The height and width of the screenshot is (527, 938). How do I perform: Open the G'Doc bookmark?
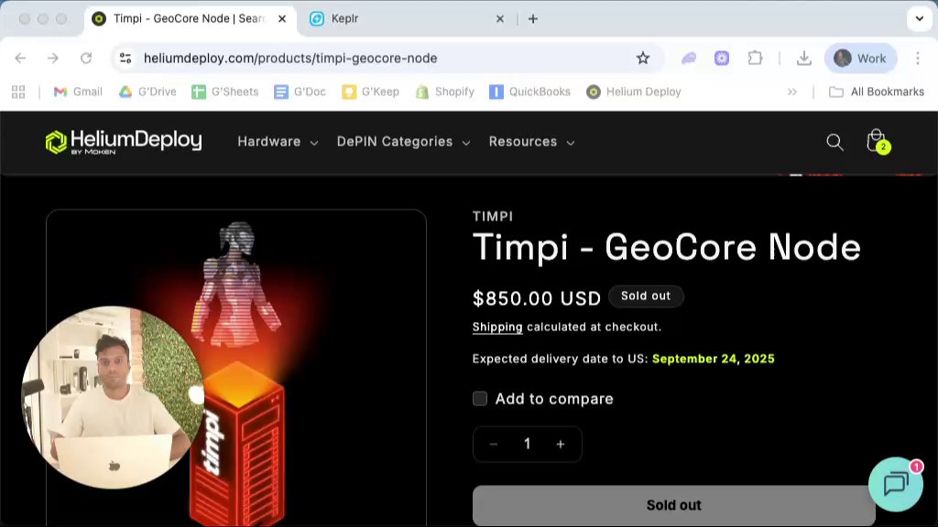point(300,92)
